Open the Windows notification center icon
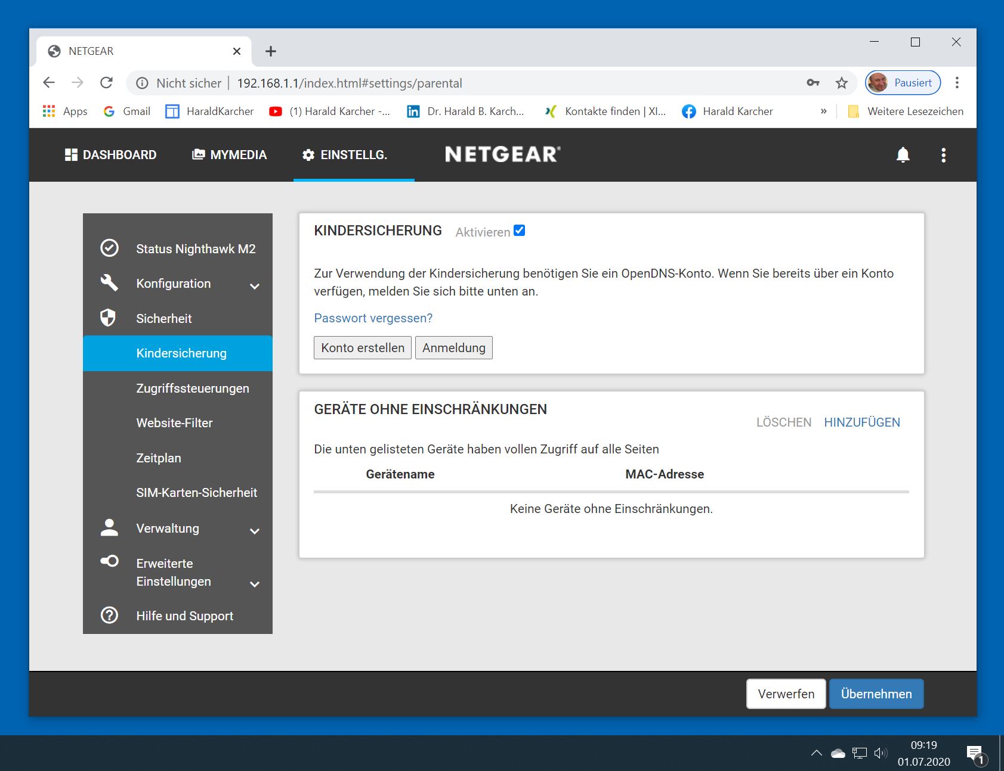Viewport: 1004px width, 771px height. 975,754
